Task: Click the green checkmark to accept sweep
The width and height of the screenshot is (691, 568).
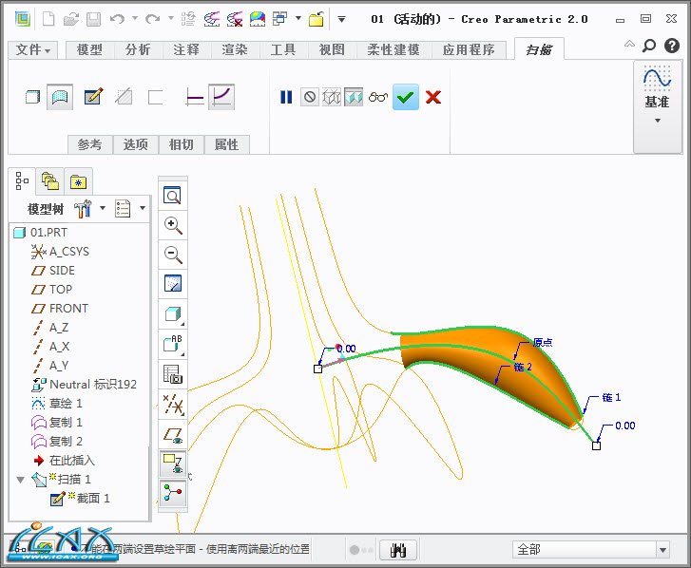Action: pyautogui.click(x=406, y=97)
